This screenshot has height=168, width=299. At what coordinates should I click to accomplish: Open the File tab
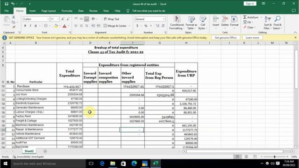[7, 11]
